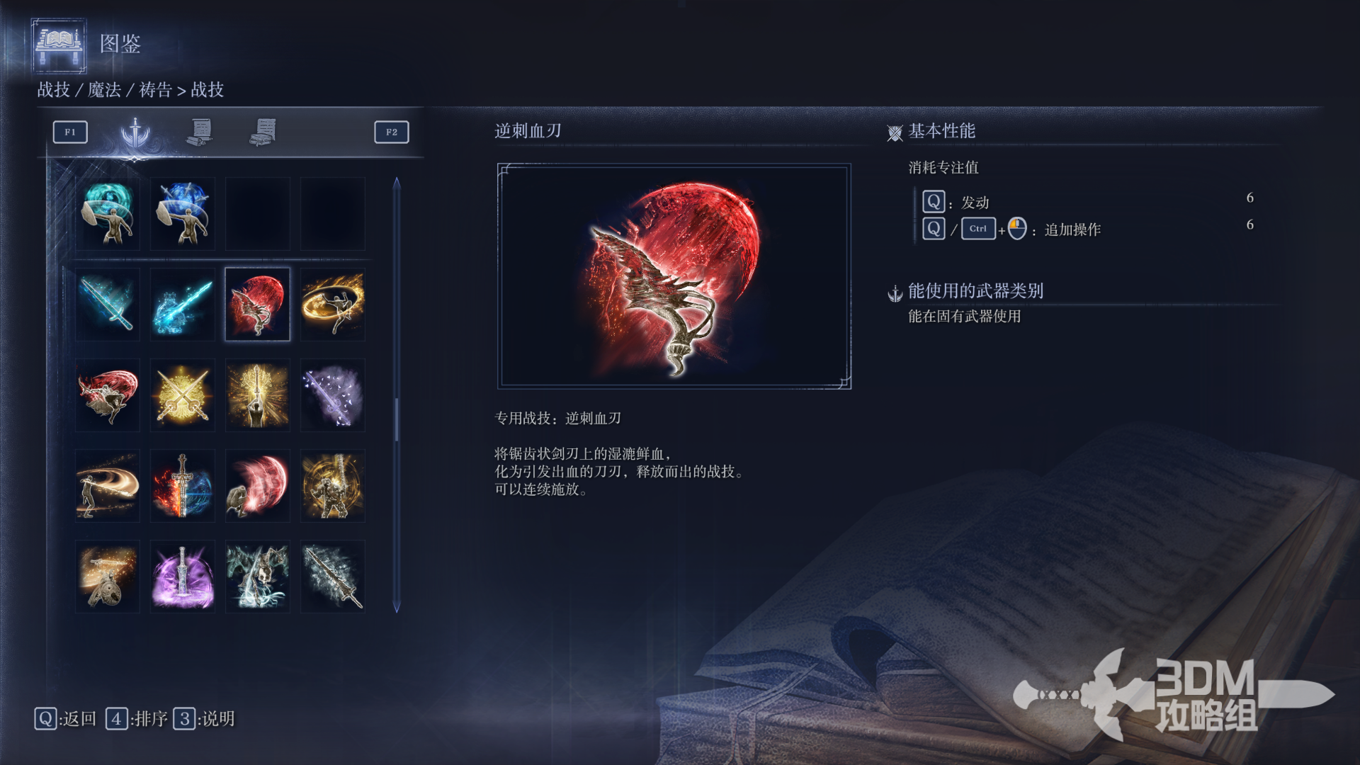Choose the glowing teal sword skill icon

pyautogui.click(x=108, y=304)
